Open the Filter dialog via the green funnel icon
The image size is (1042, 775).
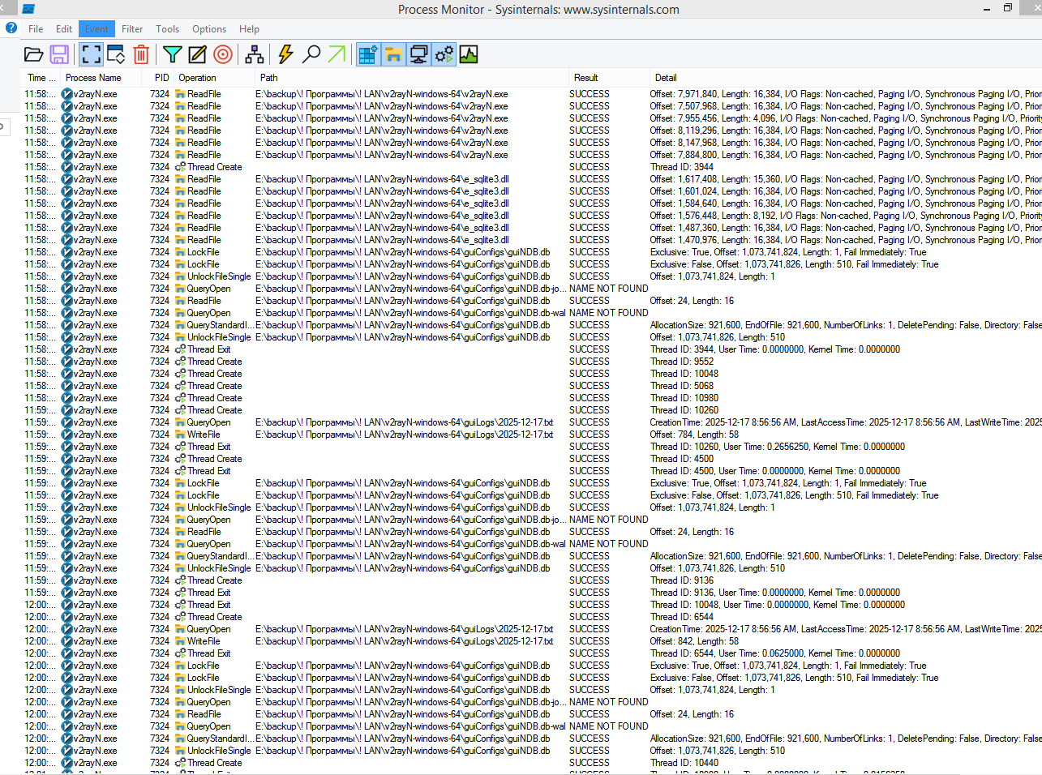pos(172,54)
